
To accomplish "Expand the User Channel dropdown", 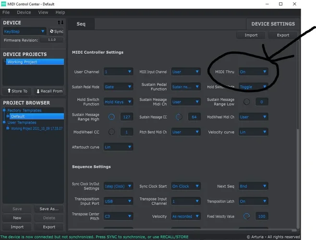I will [x=118, y=72].
